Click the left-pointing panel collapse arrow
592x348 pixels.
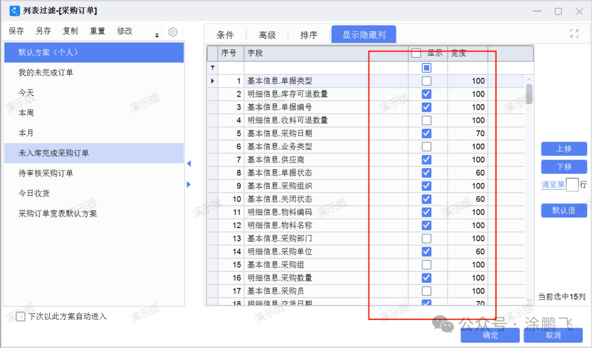coord(189,163)
